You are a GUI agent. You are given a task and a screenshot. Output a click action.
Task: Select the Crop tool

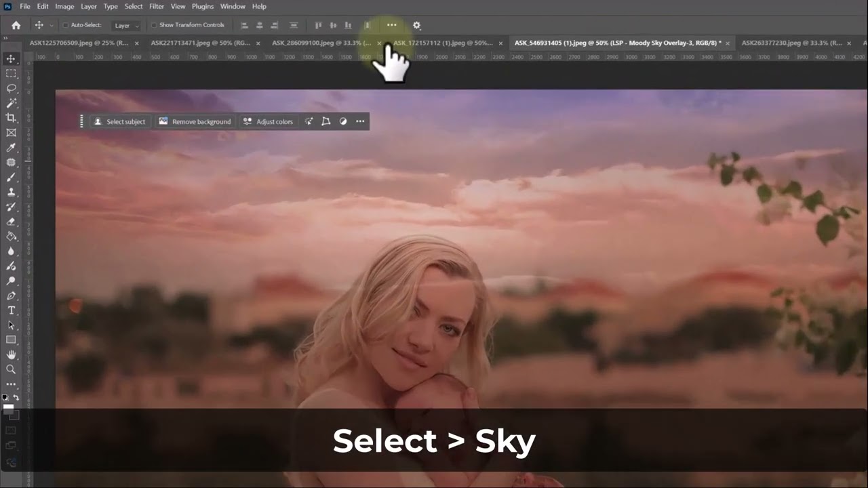coord(11,118)
